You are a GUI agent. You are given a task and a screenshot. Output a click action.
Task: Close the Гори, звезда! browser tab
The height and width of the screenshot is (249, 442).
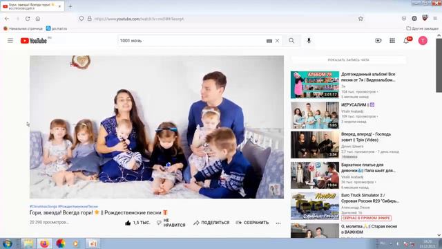pos(60,6)
